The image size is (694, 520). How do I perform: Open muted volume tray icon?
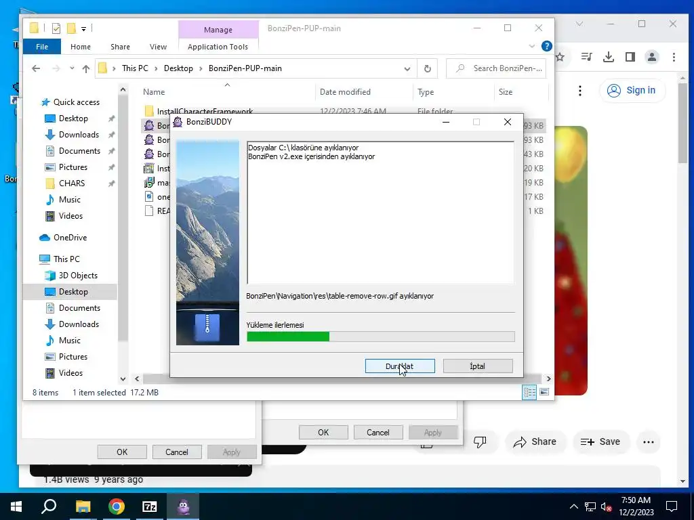[x=606, y=506]
